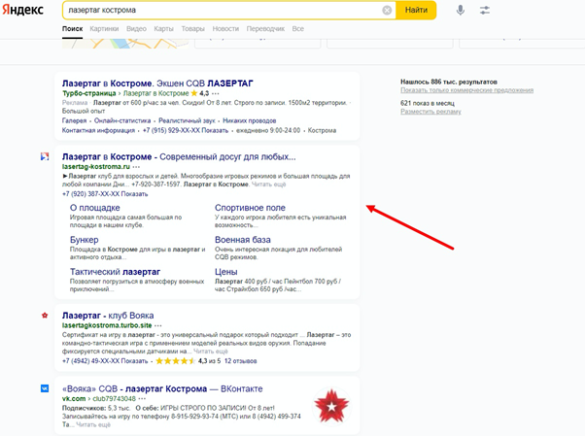Viewport: 585px width, 436px height.
Task: Click inside the search input field
Action: [214, 10]
